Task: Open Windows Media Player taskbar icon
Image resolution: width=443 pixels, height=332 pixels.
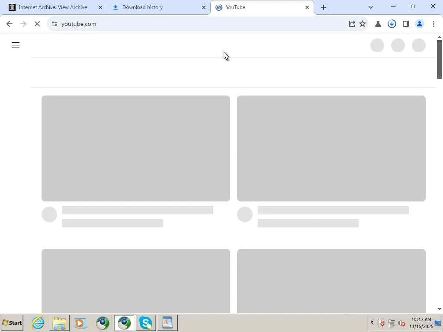Action: [x=80, y=322]
